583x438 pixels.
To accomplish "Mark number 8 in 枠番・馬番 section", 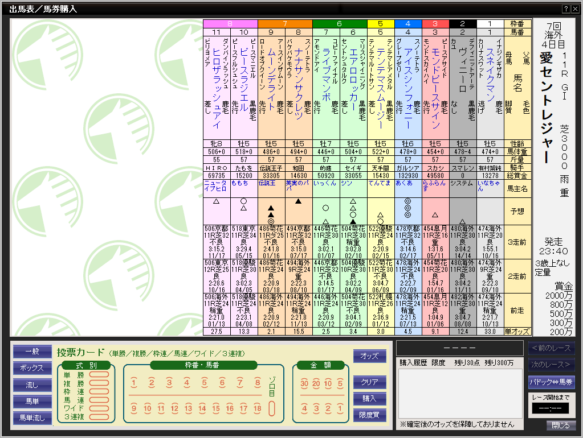I will [257, 383].
